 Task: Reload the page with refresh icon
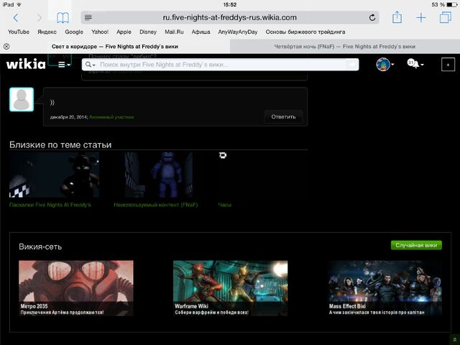[372, 17]
